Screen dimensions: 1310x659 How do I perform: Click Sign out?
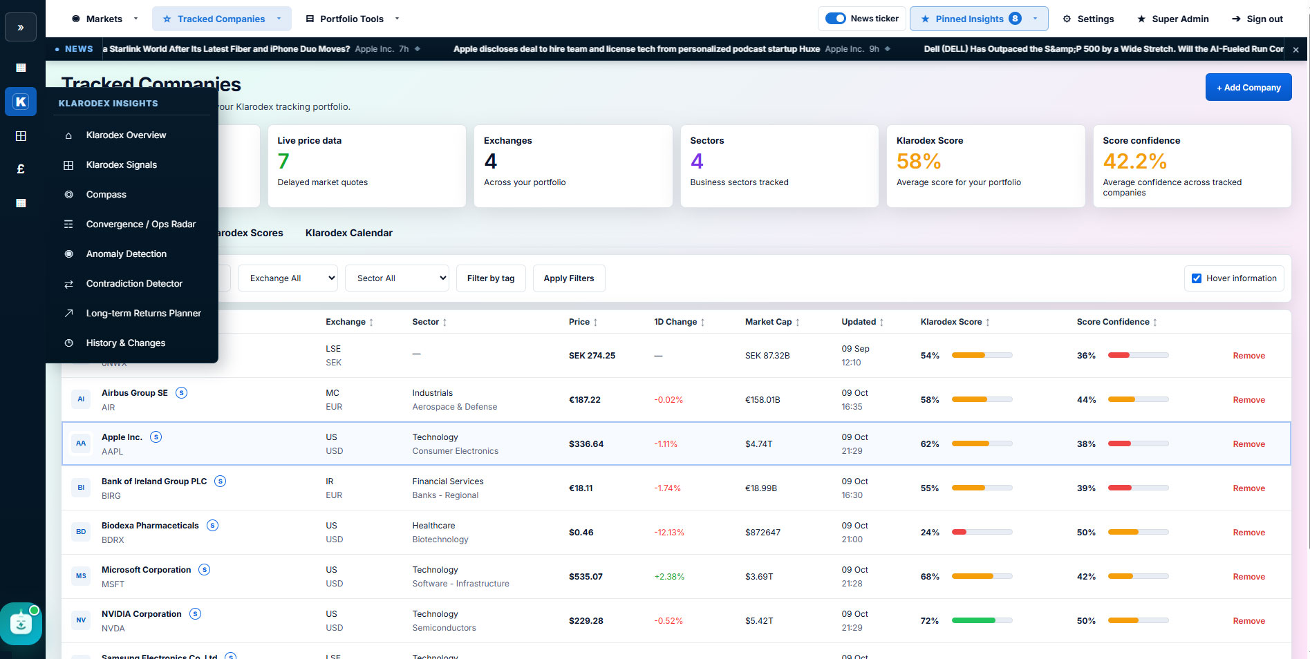click(x=1257, y=19)
